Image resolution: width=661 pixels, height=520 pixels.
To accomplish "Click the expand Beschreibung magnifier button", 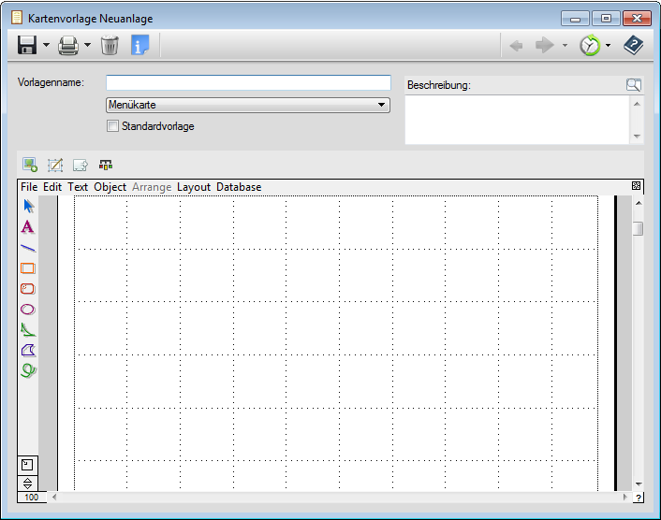I will [x=634, y=85].
